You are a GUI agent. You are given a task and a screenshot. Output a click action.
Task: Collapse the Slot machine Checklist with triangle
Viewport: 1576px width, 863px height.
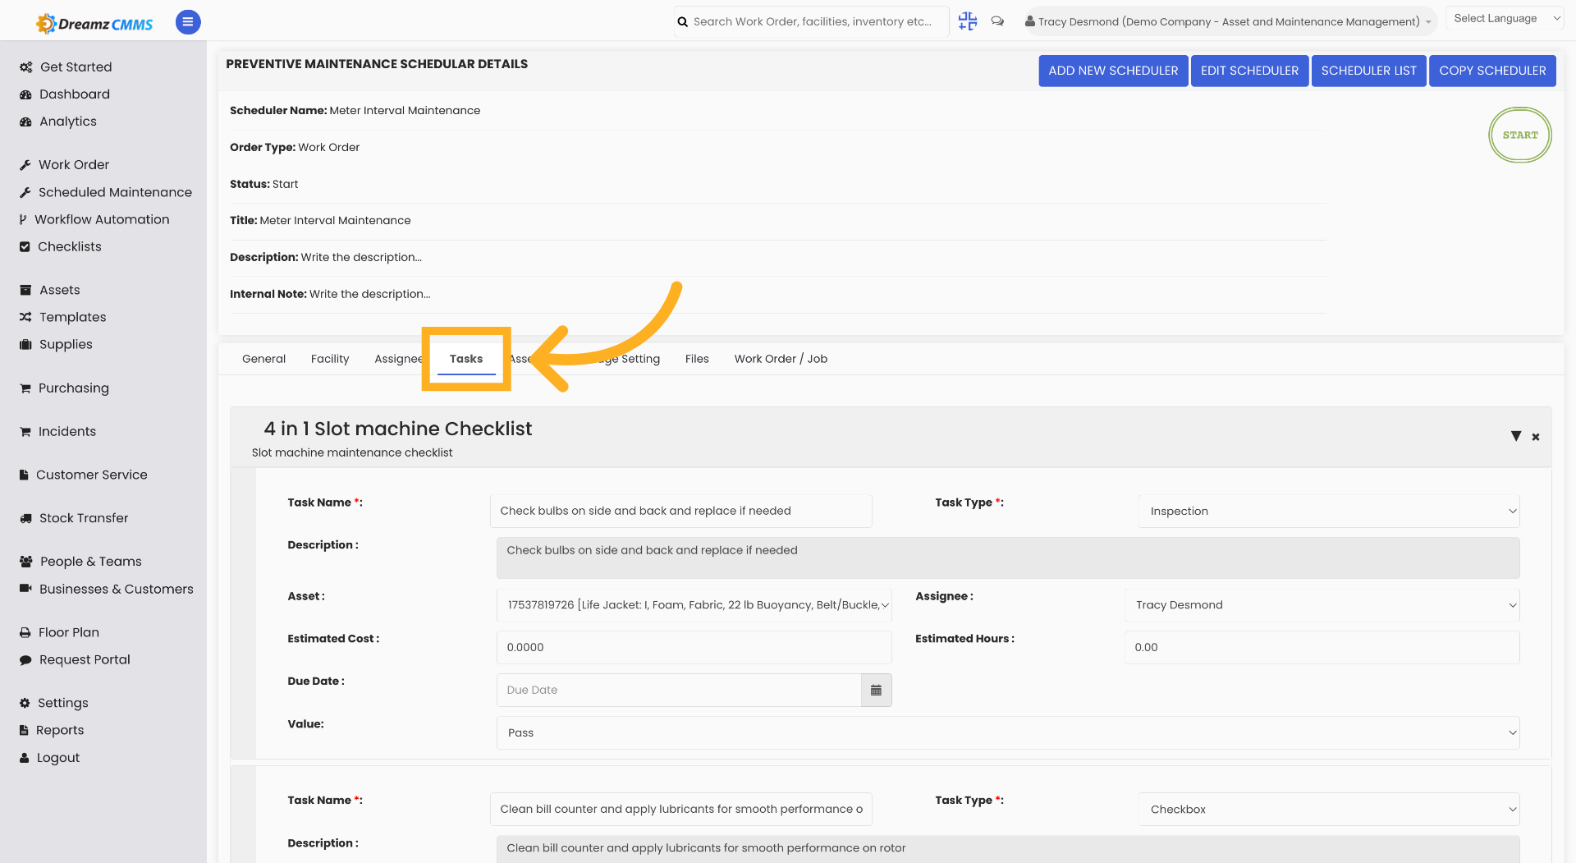click(x=1516, y=436)
